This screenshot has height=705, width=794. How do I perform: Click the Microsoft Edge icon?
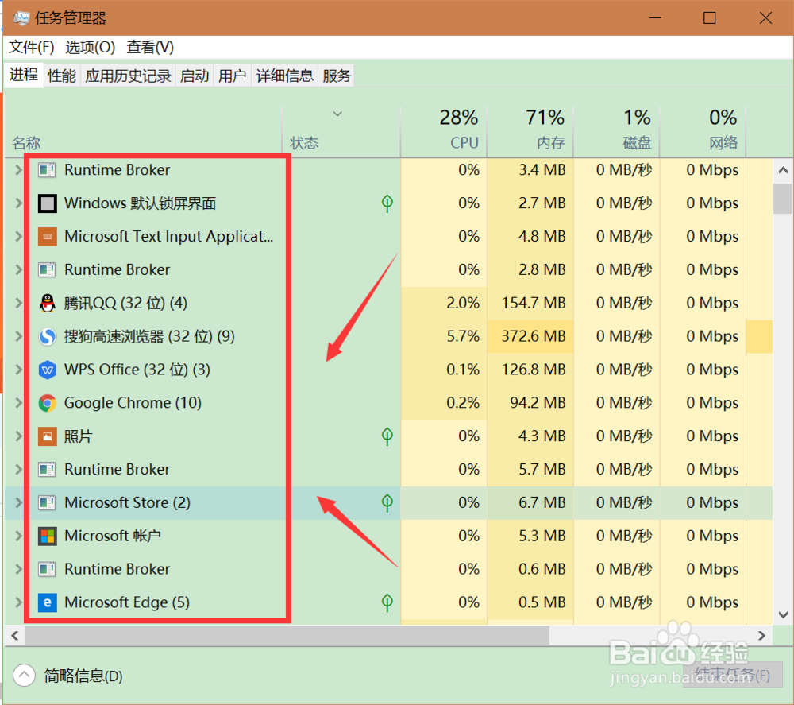(47, 602)
